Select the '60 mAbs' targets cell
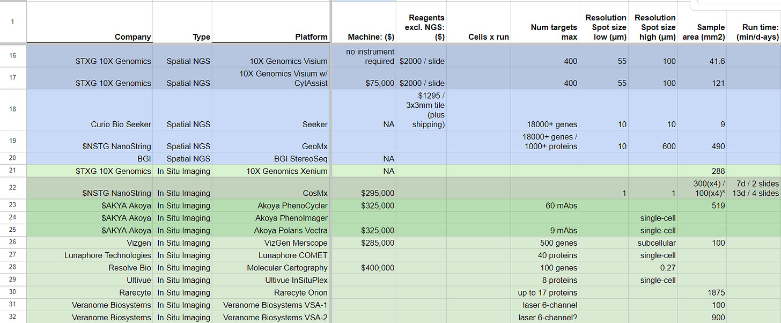 [x=545, y=205]
